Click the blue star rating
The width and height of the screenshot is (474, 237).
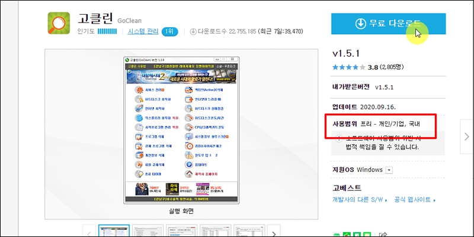coord(349,67)
